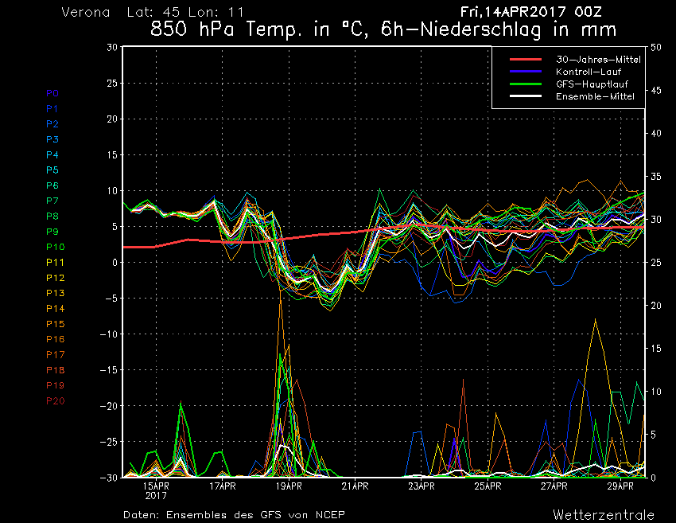Pick ensemble member label P2
This screenshot has width=676, height=523.
(52, 124)
